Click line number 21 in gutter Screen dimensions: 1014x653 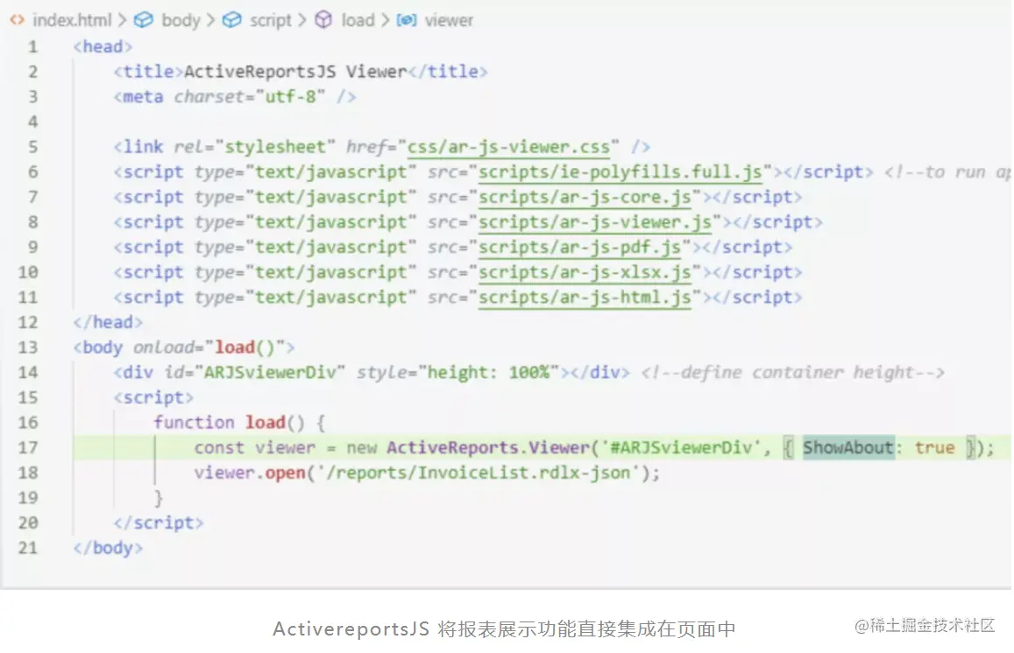click(x=28, y=548)
